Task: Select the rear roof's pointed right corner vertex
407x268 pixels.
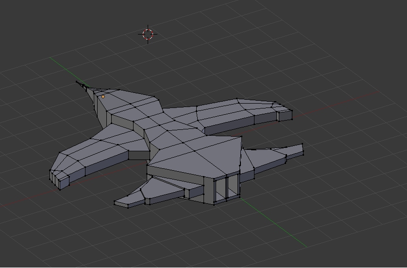Action: coord(241,137)
